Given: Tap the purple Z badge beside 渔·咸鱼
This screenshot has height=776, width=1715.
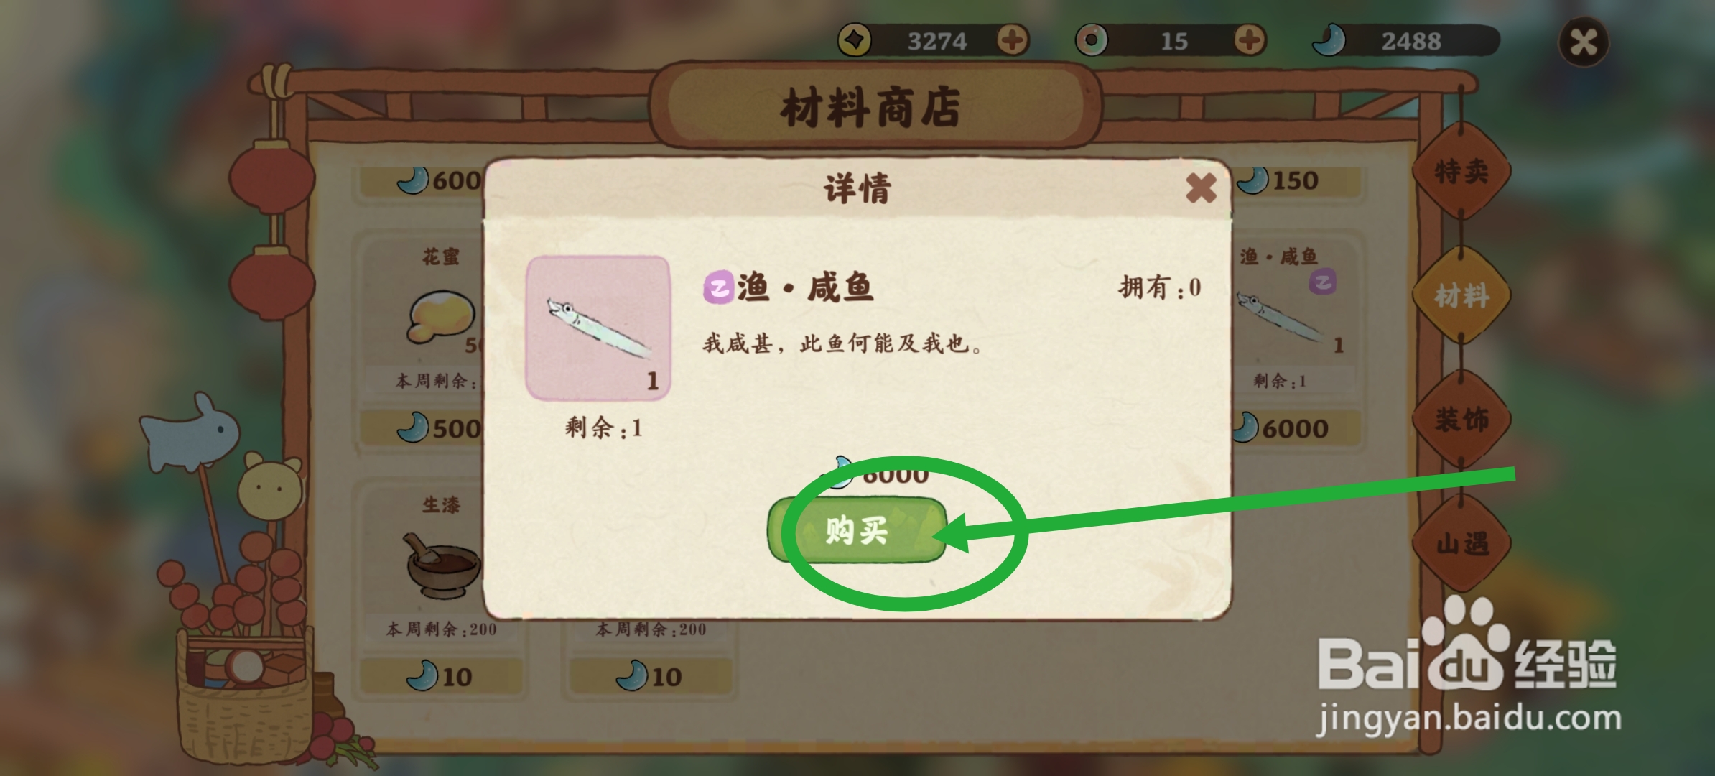Looking at the screenshot, I should [717, 289].
